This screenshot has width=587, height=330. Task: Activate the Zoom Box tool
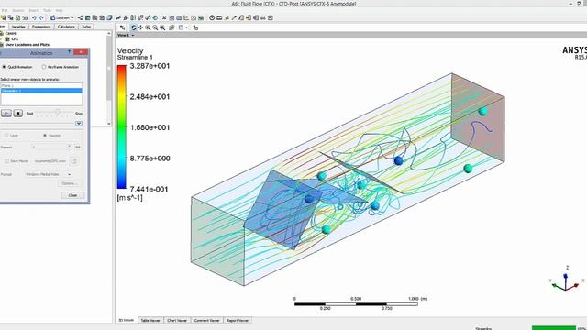[x=155, y=27]
